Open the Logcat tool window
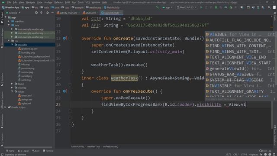The width and height of the screenshot is (277, 156). [23, 151]
